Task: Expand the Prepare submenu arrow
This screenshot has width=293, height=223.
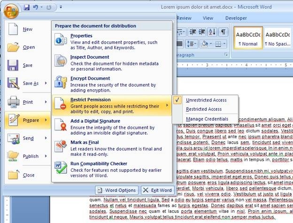Action: click(x=46, y=120)
